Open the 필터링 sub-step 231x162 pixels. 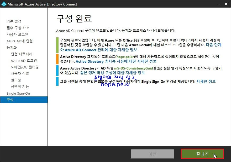coord(16,80)
